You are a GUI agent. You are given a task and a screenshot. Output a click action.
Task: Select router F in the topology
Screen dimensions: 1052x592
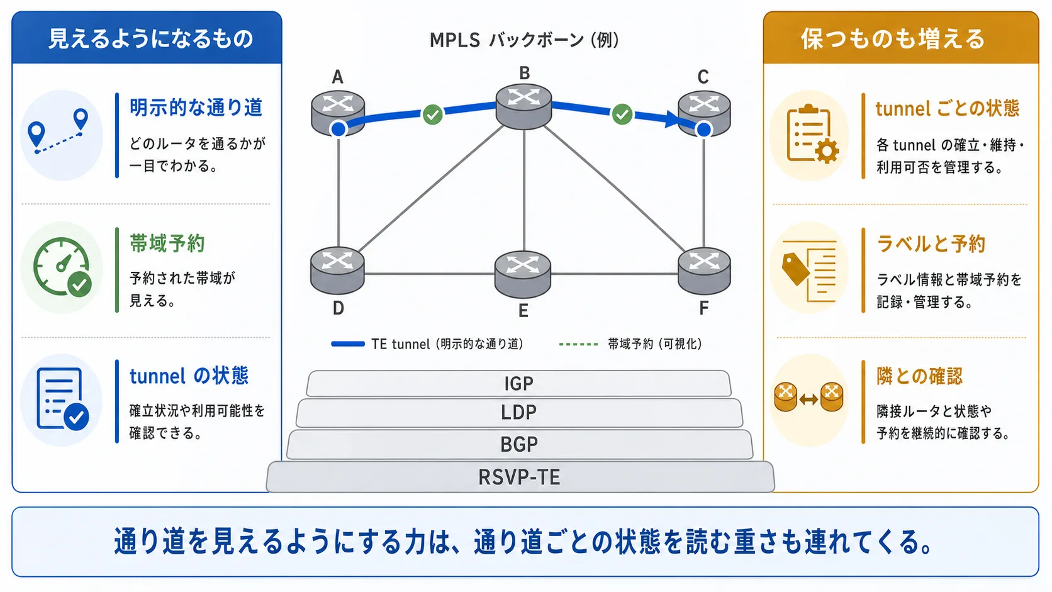click(x=704, y=271)
